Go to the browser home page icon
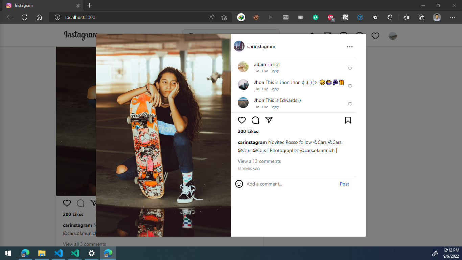Screen dimensions: 462x260 [39, 17]
